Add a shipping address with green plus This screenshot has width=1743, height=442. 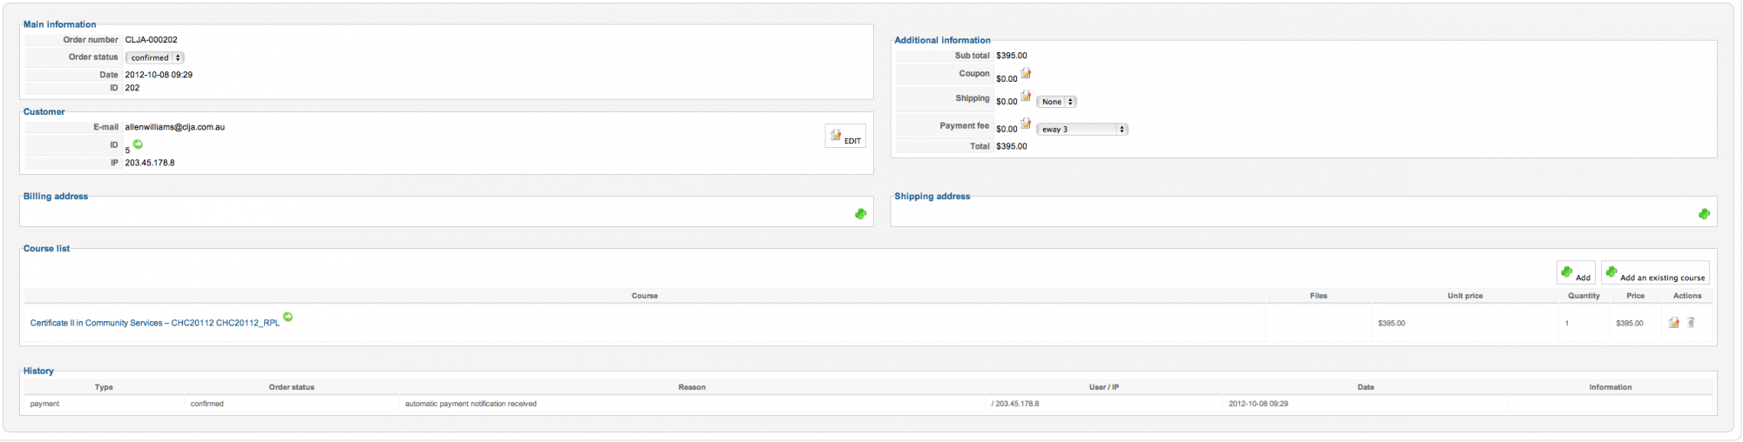tap(1704, 214)
